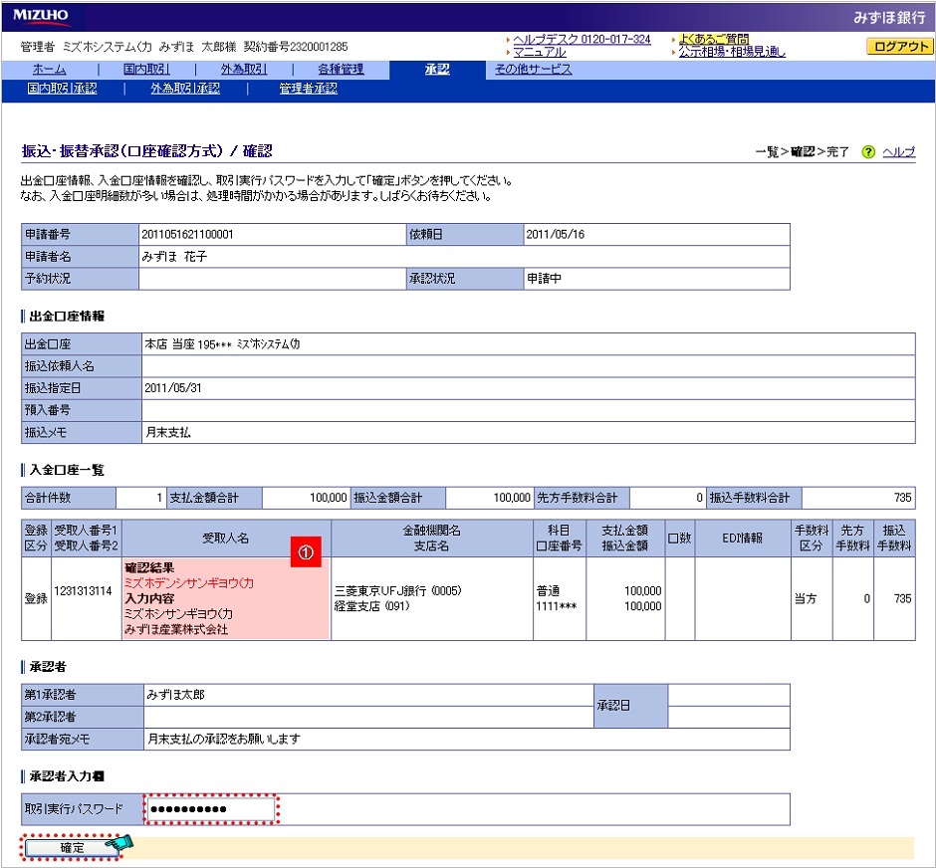Go to 国内取引承認 submenu

pyautogui.click(x=62, y=89)
